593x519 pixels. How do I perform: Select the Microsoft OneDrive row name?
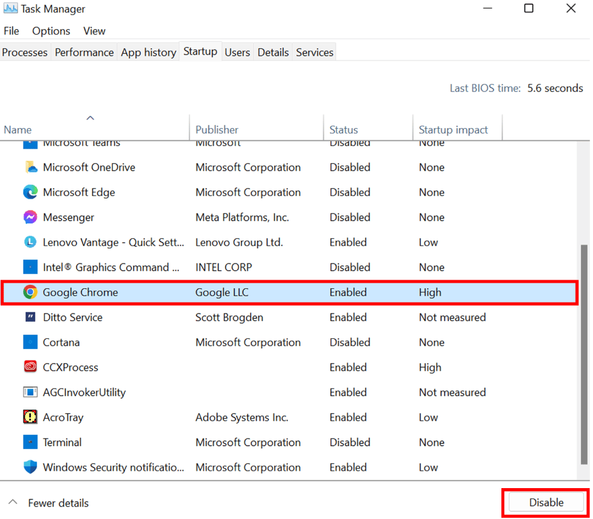89,167
